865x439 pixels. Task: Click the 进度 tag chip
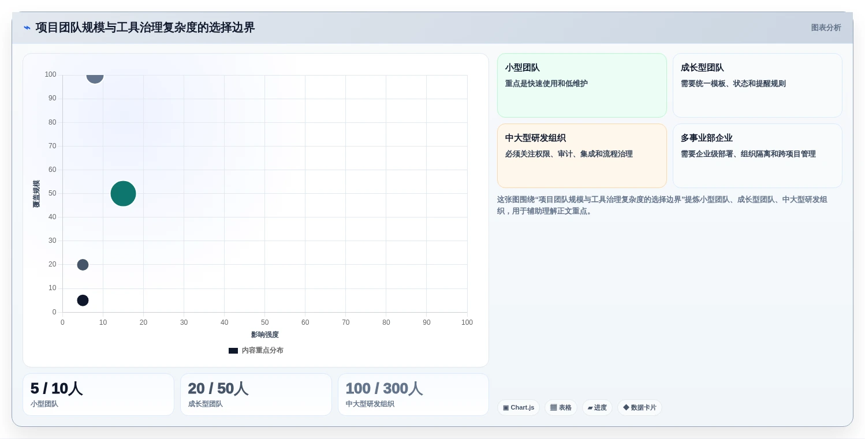click(x=597, y=408)
